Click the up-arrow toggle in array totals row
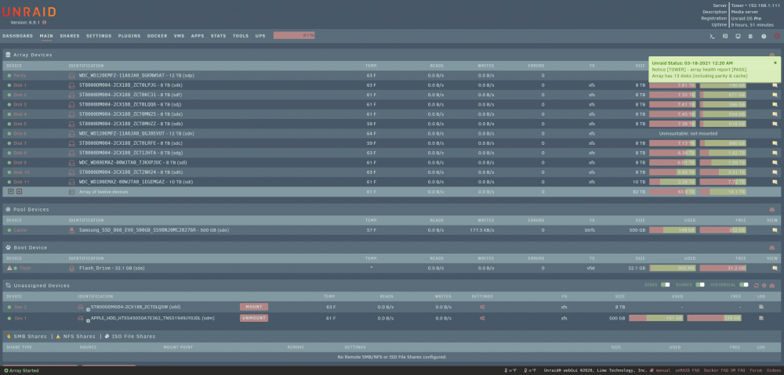The width and height of the screenshot is (784, 375). click(x=19, y=191)
